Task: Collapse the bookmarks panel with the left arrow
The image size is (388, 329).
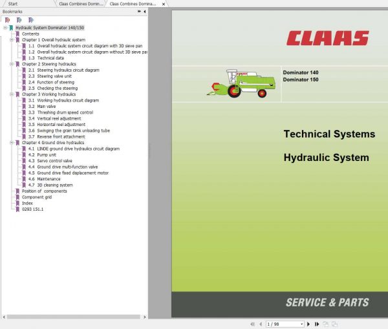Action: (x=144, y=12)
